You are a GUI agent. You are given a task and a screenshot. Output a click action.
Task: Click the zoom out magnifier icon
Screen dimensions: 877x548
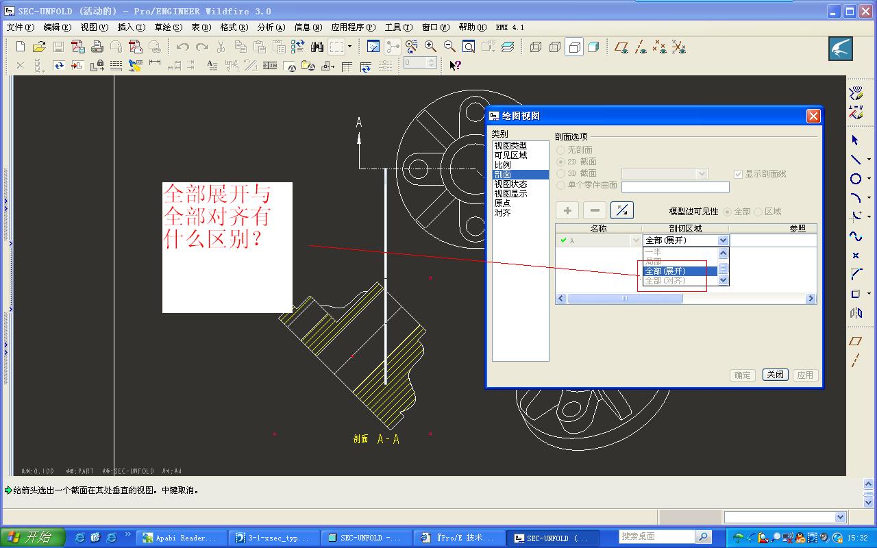(x=449, y=47)
